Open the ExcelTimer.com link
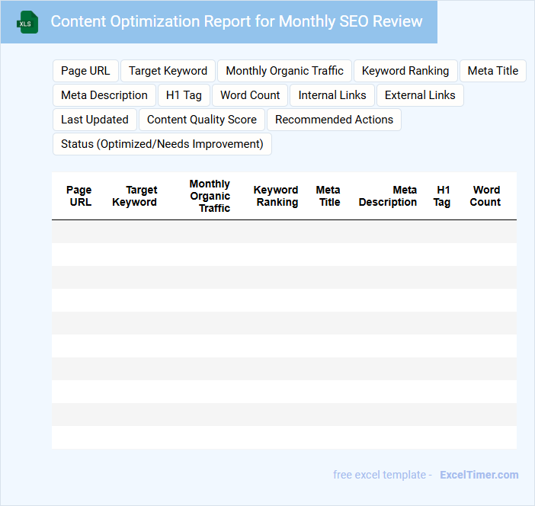 point(479,475)
